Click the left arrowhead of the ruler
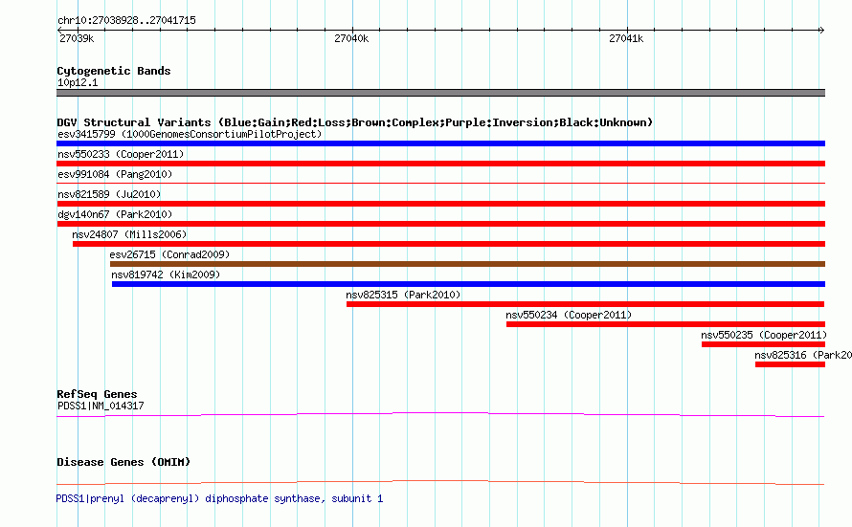This screenshot has height=527, width=852. point(59,31)
